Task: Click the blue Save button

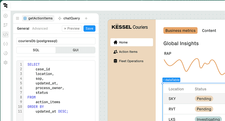Action: click(x=89, y=29)
